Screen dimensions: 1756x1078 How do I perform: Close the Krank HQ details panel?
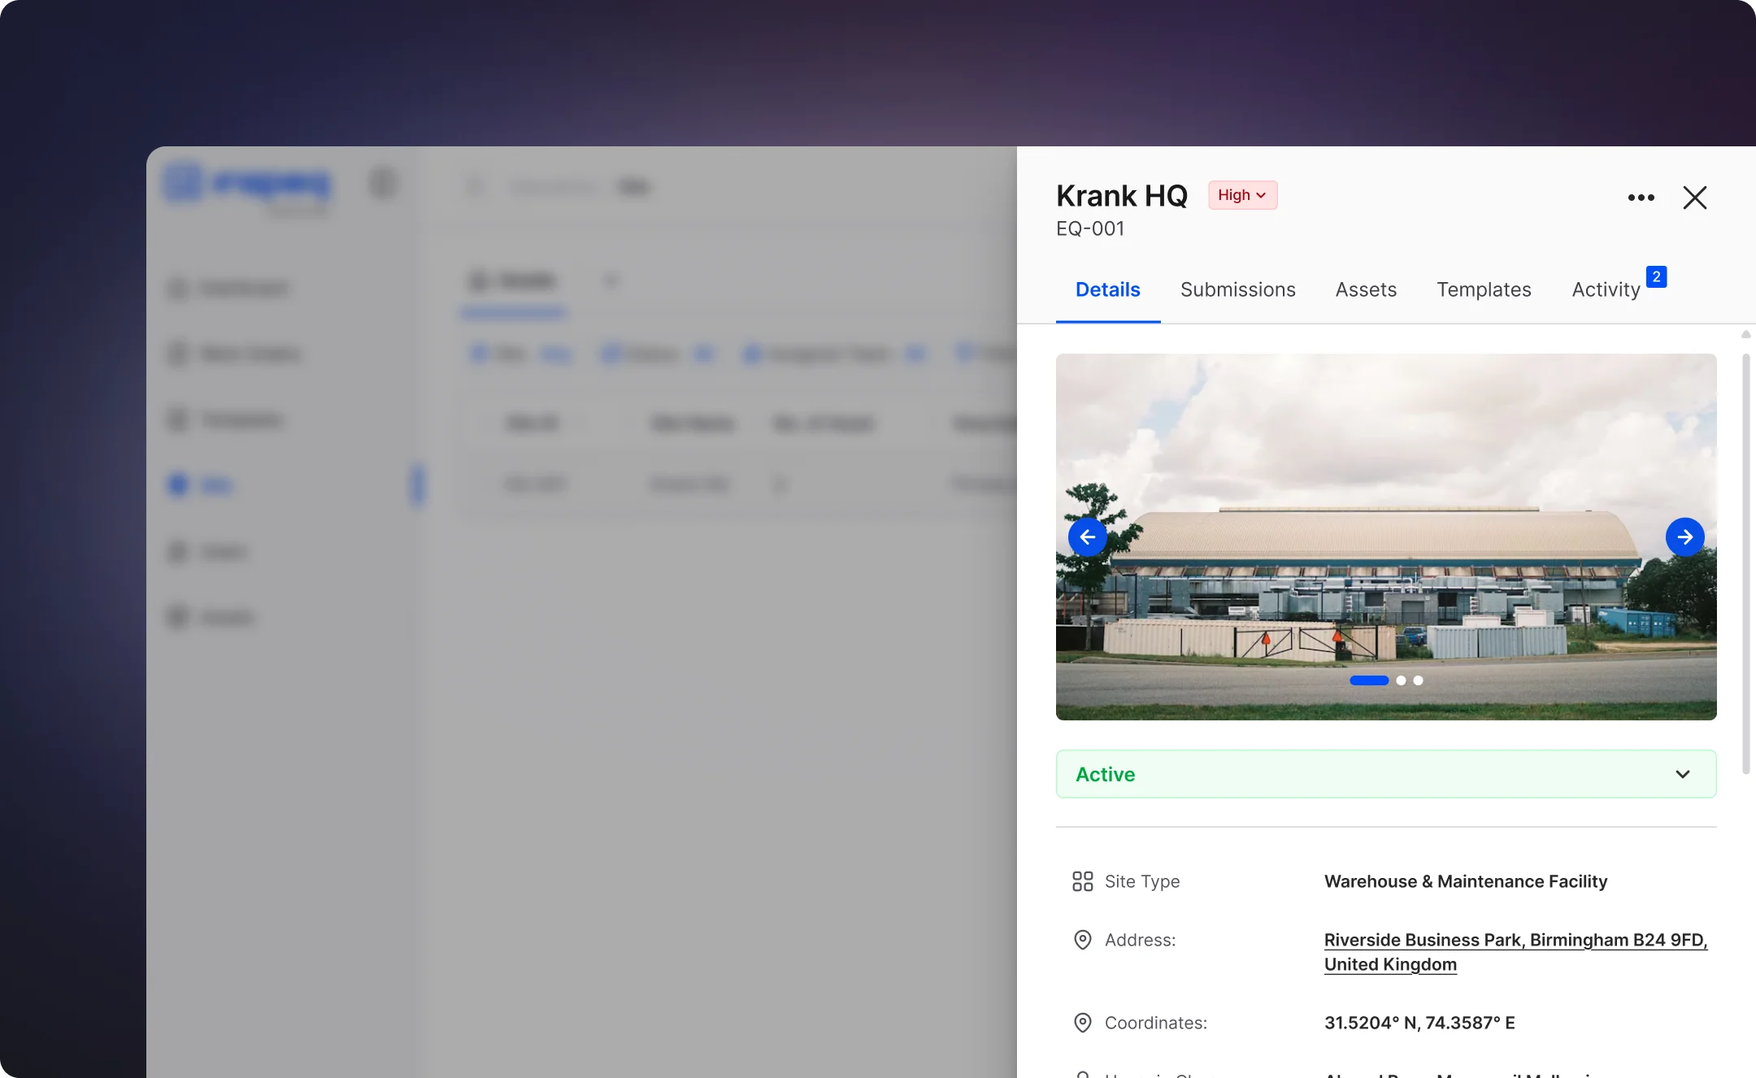(x=1695, y=198)
